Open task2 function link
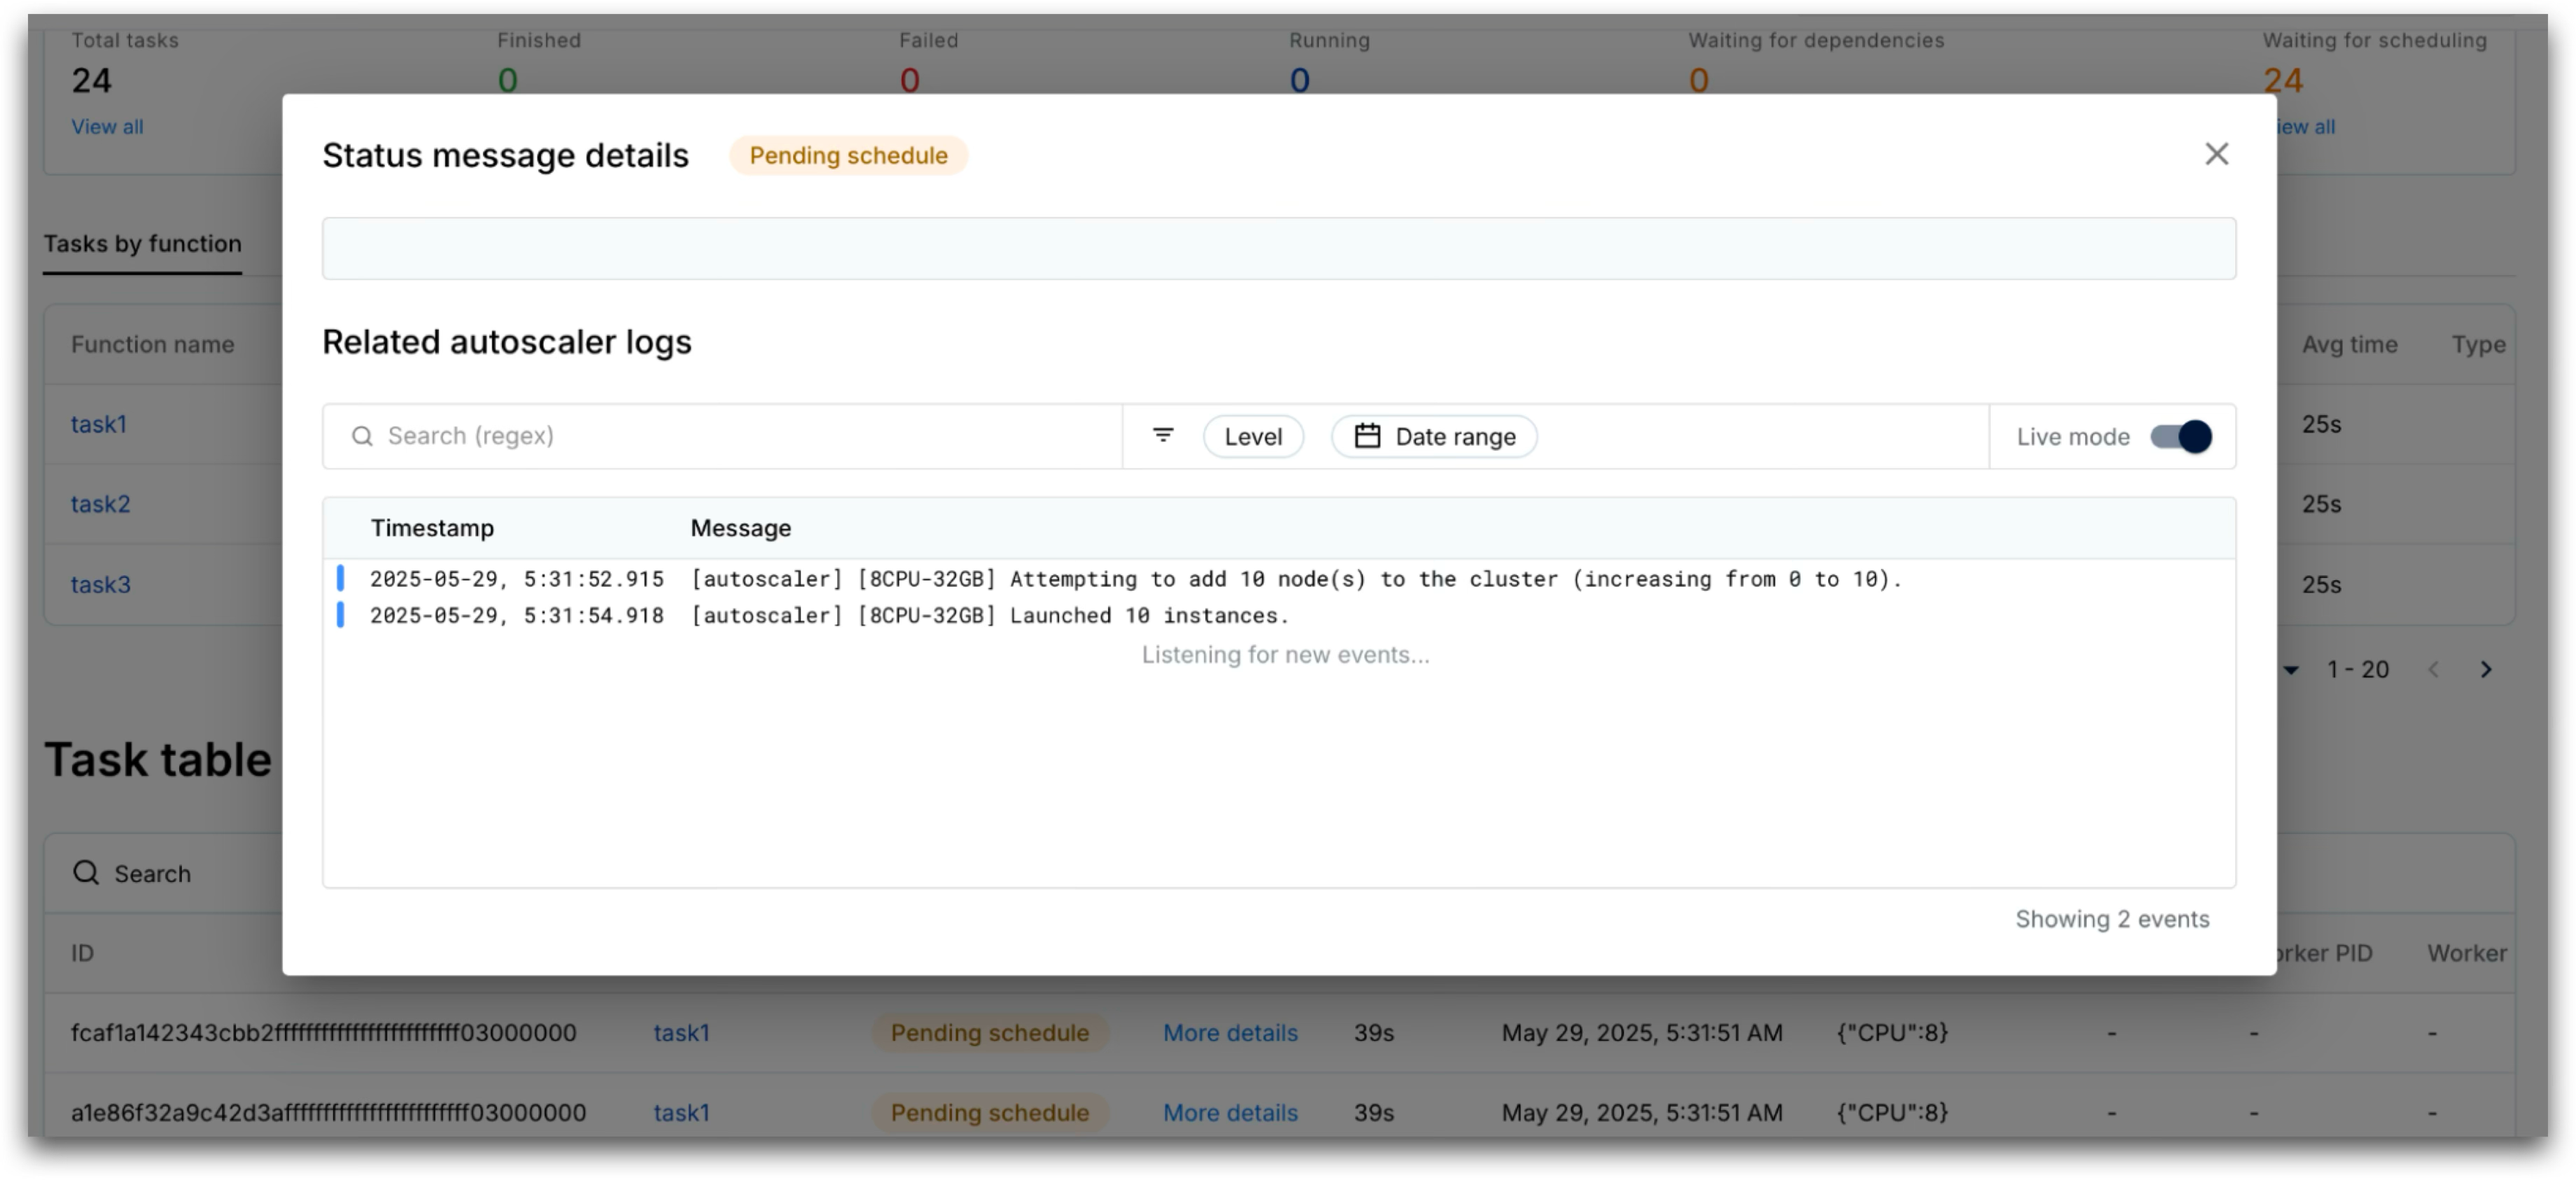 tap(100, 503)
